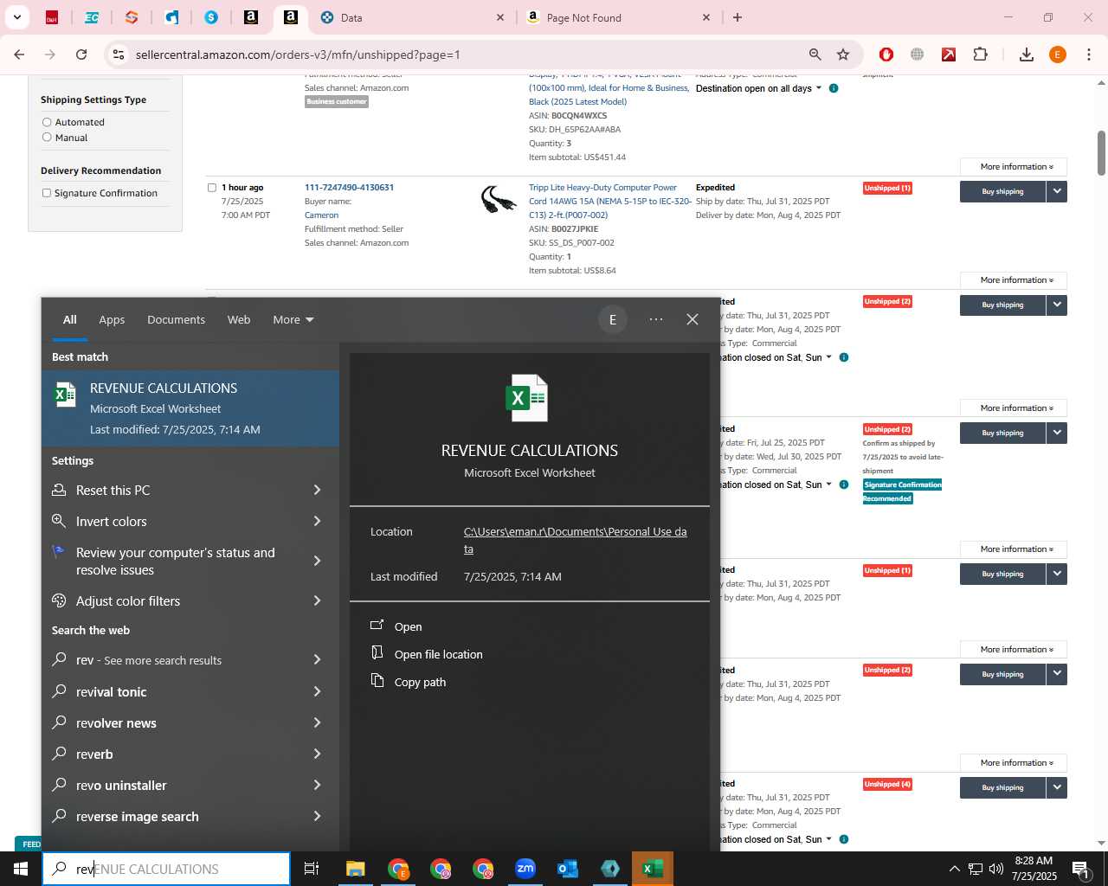Select the All search tab

tap(69, 319)
